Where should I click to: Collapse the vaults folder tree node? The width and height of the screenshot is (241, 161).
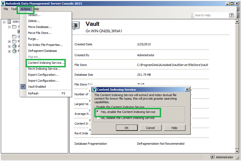10,27
